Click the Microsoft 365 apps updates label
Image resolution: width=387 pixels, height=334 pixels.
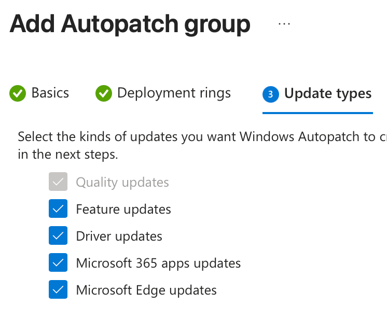tap(158, 263)
